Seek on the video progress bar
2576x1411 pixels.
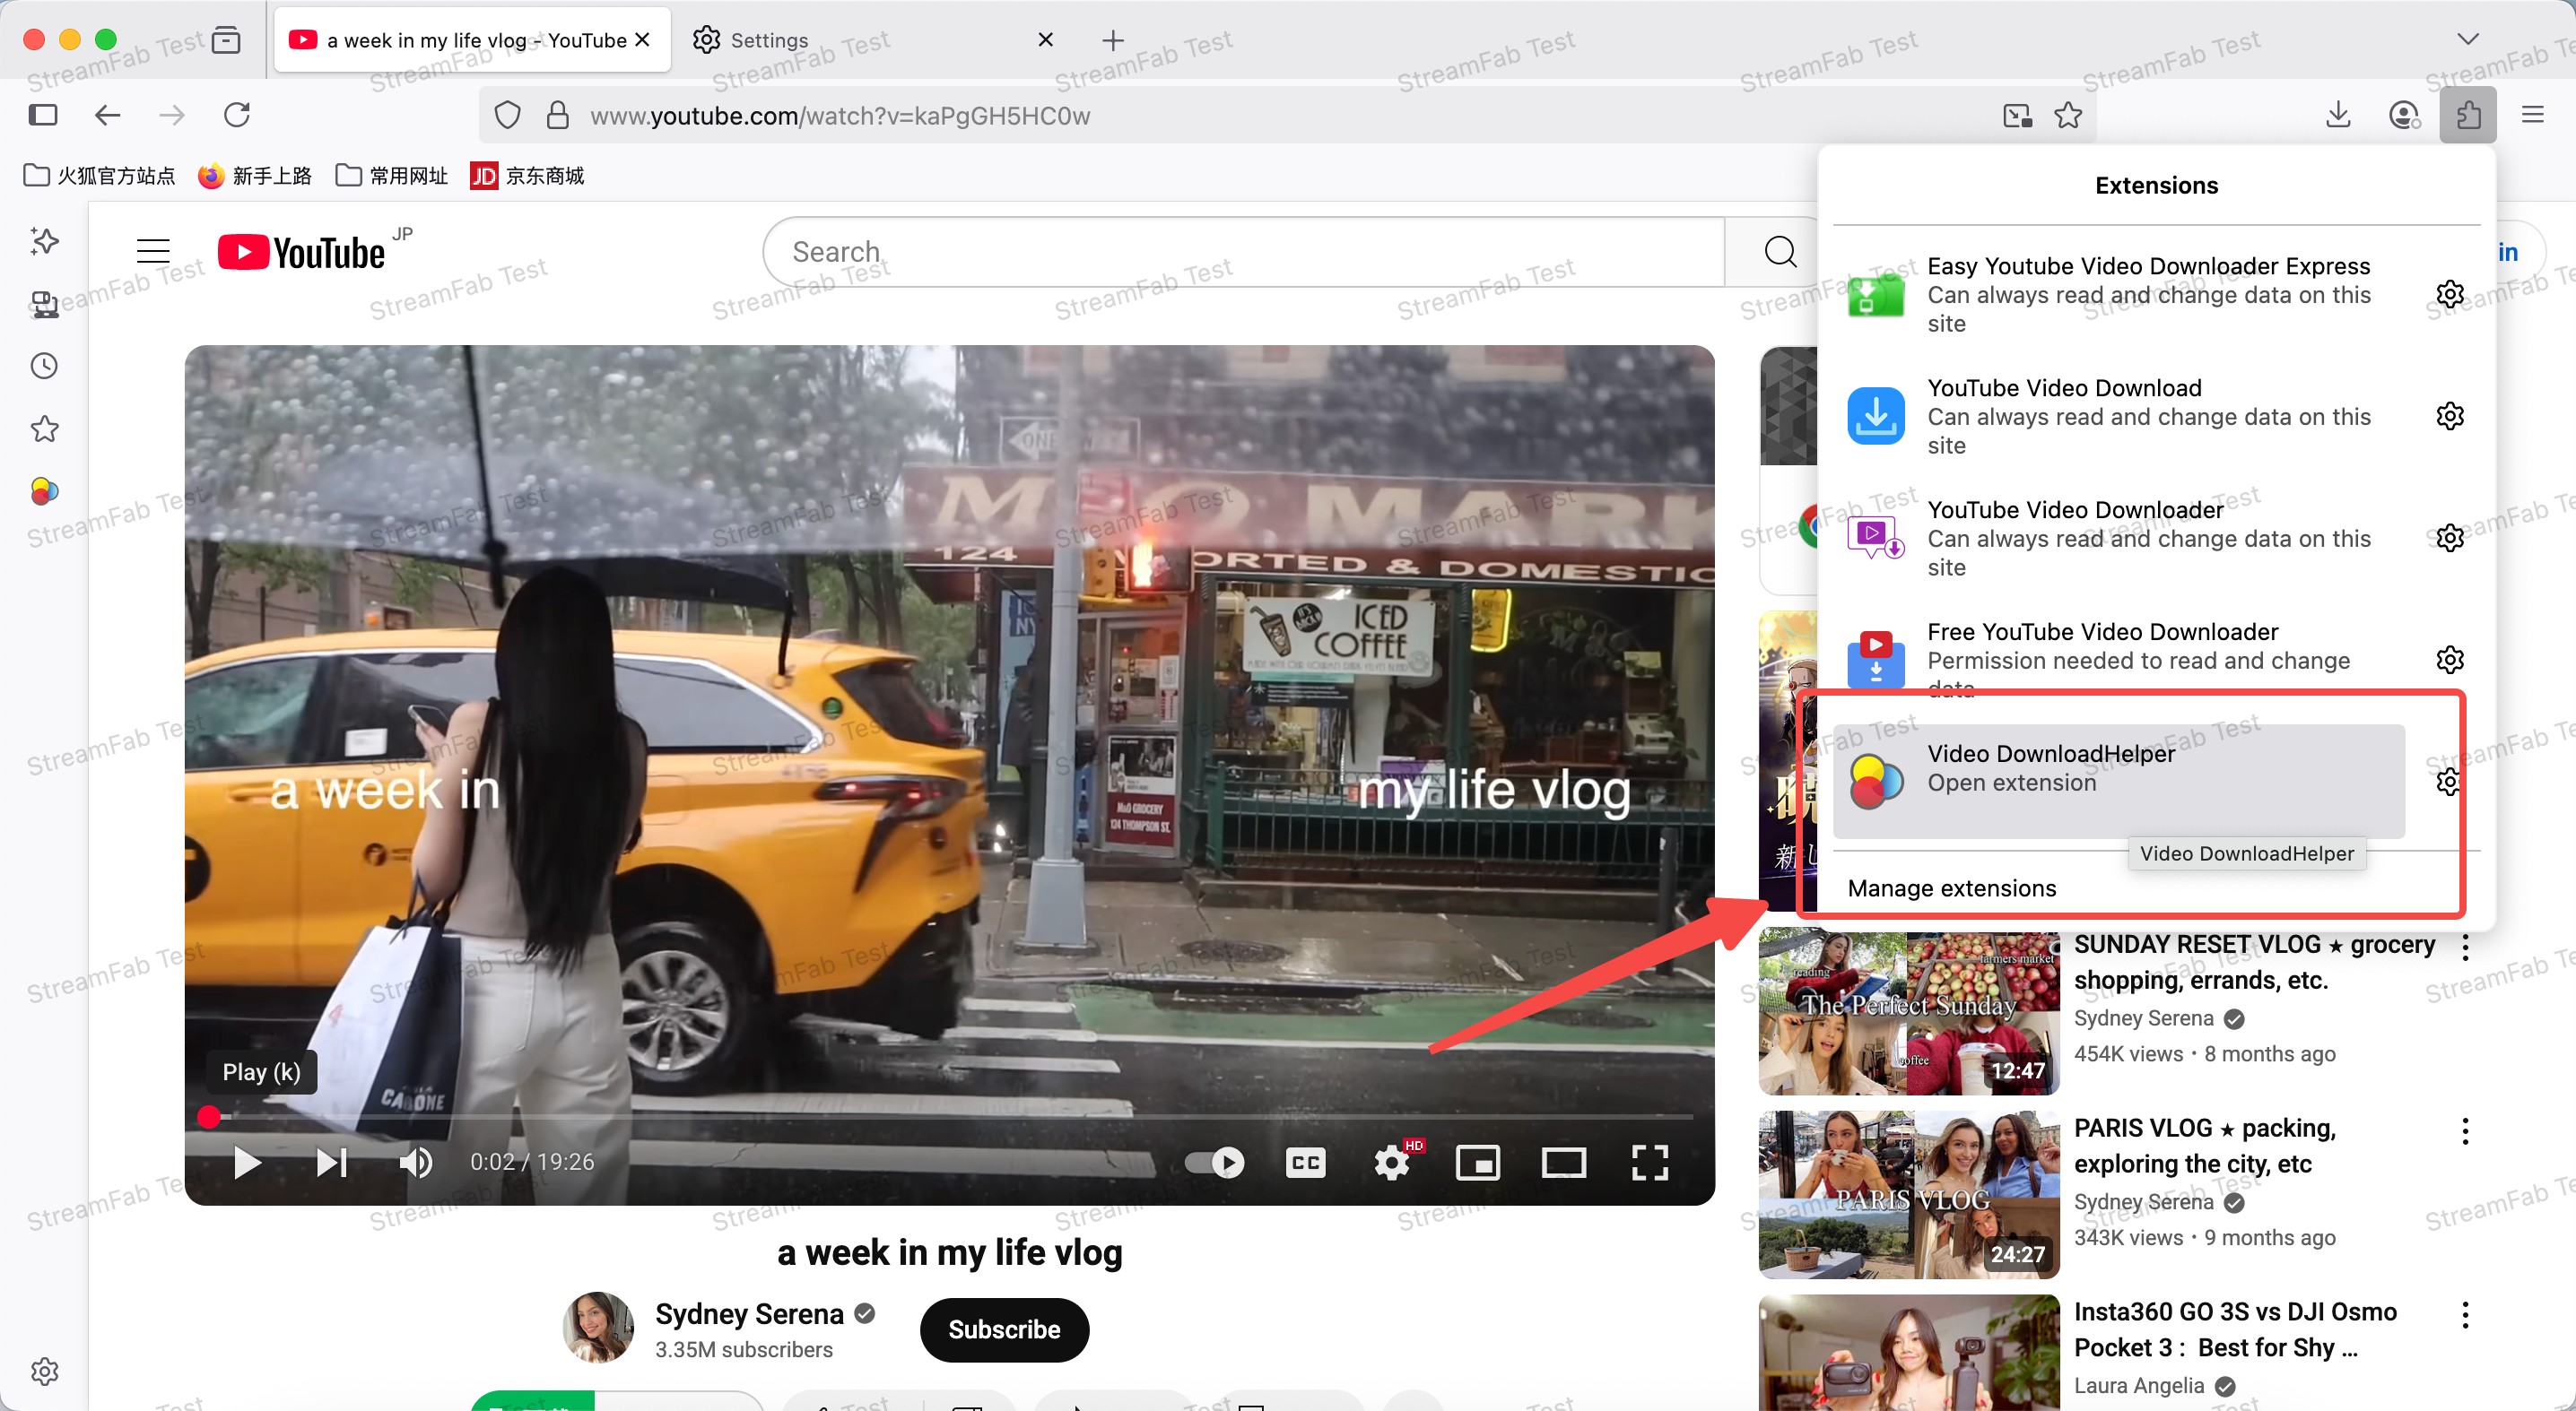pos(949,1116)
